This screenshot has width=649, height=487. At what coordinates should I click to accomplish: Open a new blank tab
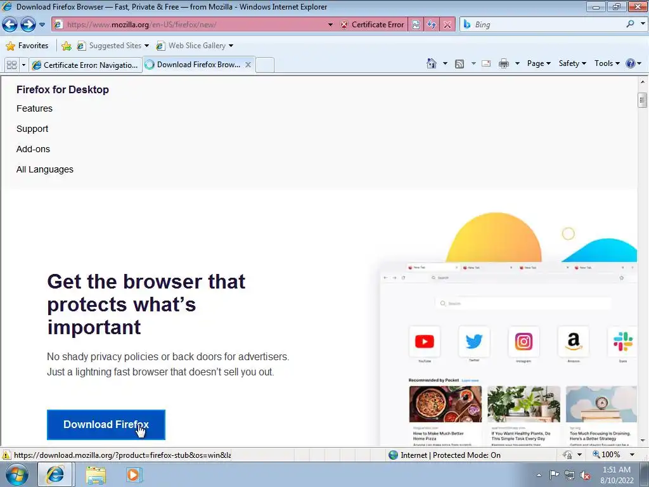[265, 65]
